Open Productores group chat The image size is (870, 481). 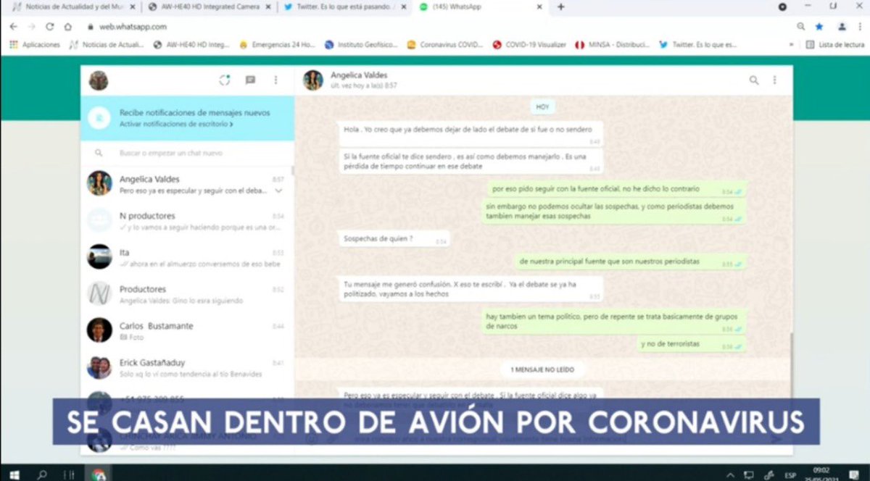point(187,294)
